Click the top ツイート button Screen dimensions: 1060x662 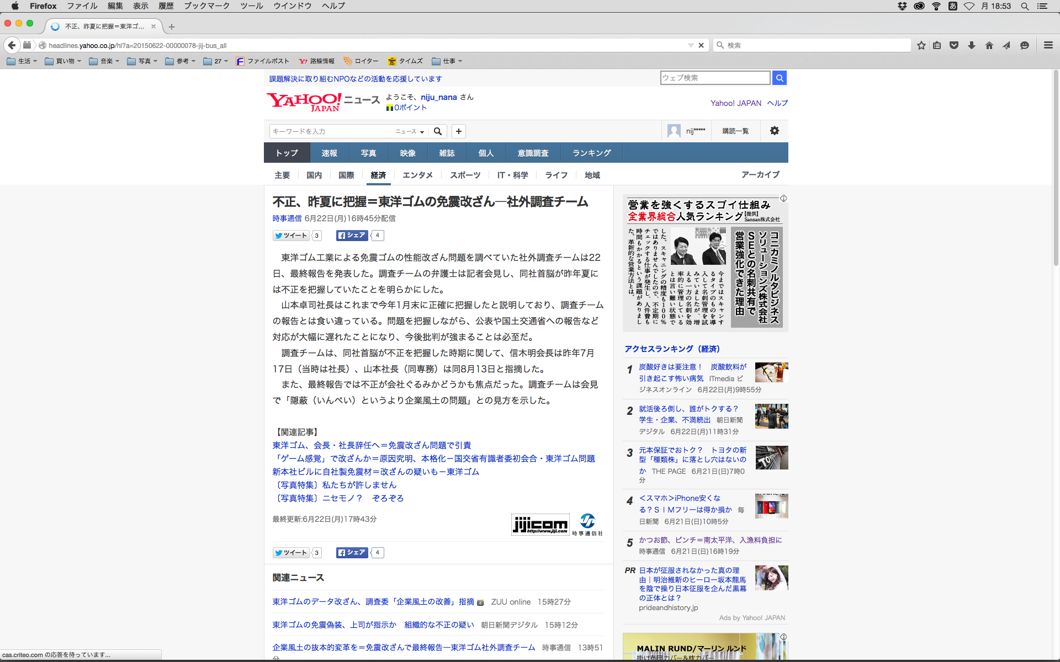point(291,236)
